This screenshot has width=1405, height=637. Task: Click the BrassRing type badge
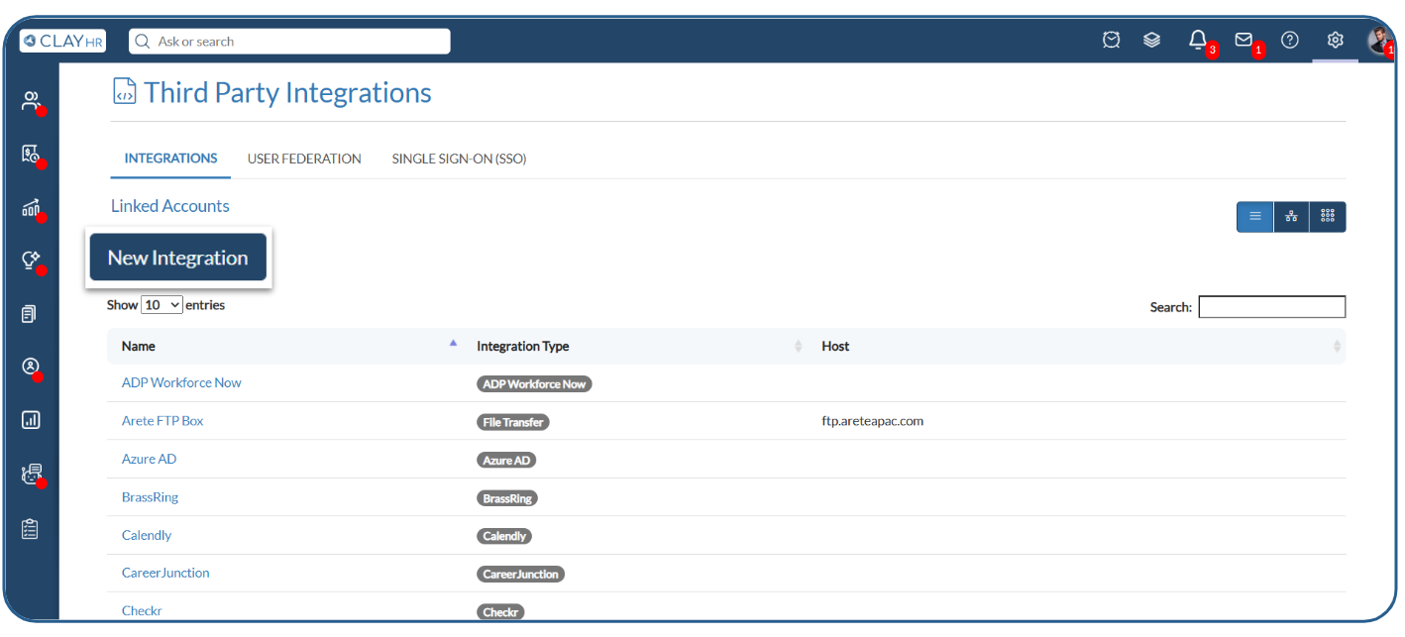(507, 498)
